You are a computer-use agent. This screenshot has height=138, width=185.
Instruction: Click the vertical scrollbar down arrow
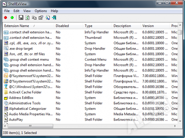click(180, 121)
